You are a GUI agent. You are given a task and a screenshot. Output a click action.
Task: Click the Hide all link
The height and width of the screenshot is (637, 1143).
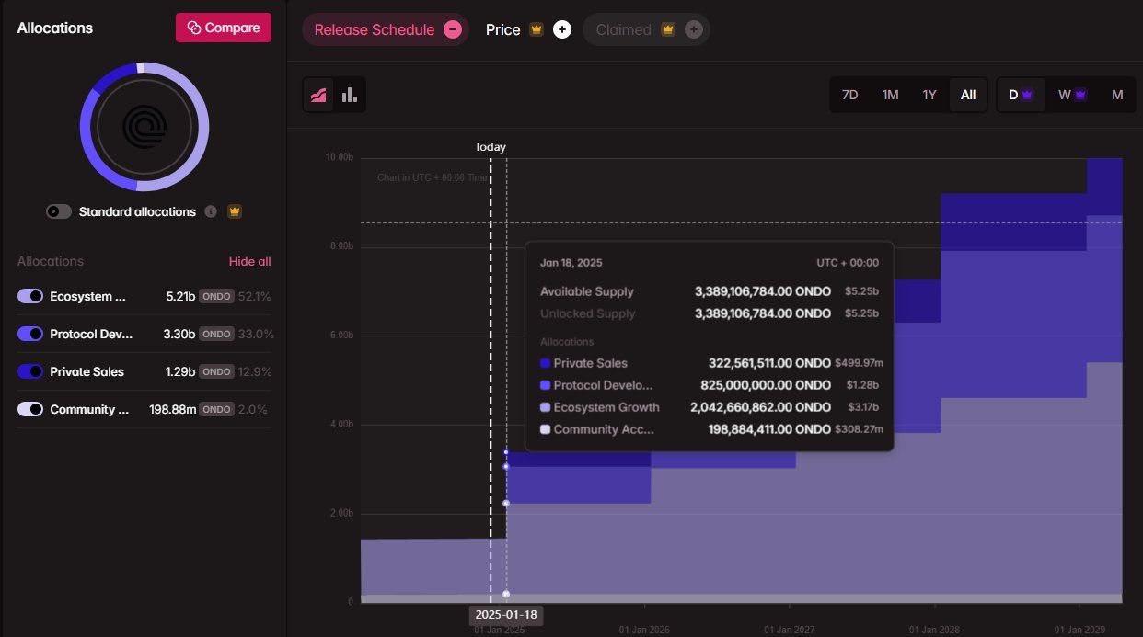tap(249, 261)
